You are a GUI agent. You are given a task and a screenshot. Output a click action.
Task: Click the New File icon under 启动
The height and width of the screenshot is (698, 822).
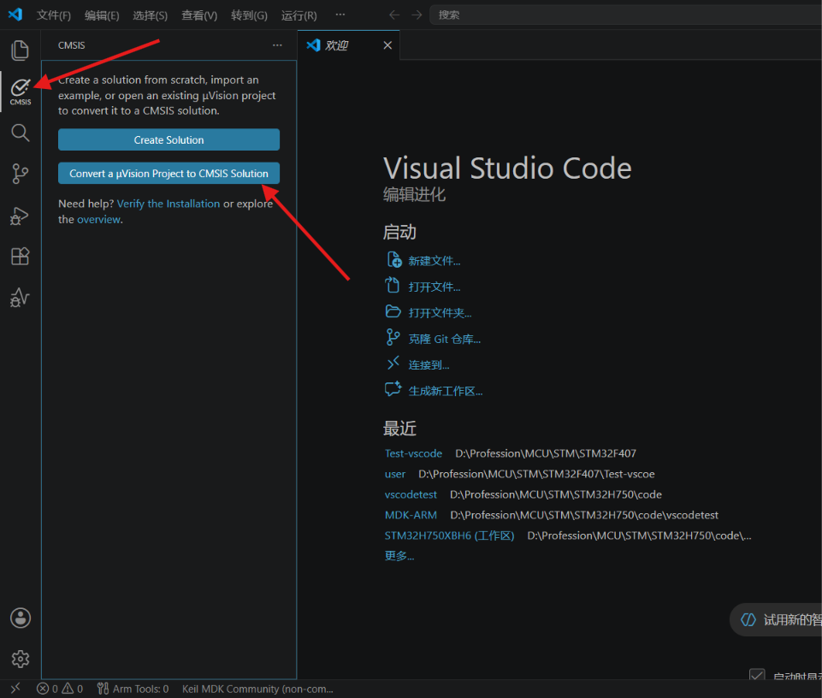point(394,260)
